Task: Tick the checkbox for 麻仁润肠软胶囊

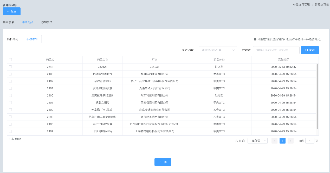Action: pyautogui.click(x=10, y=124)
